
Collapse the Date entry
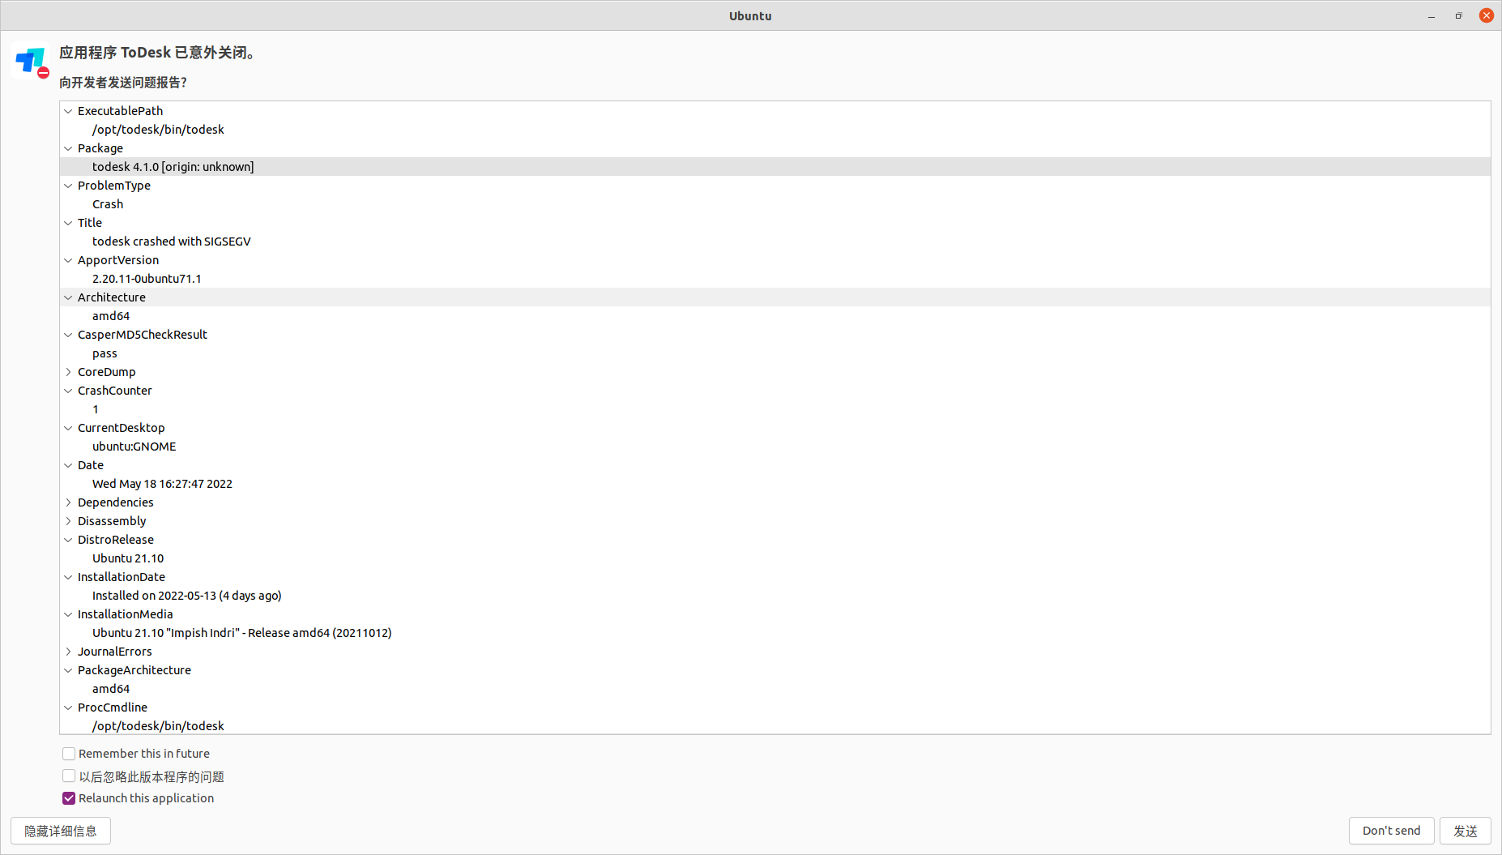point(69,465)
